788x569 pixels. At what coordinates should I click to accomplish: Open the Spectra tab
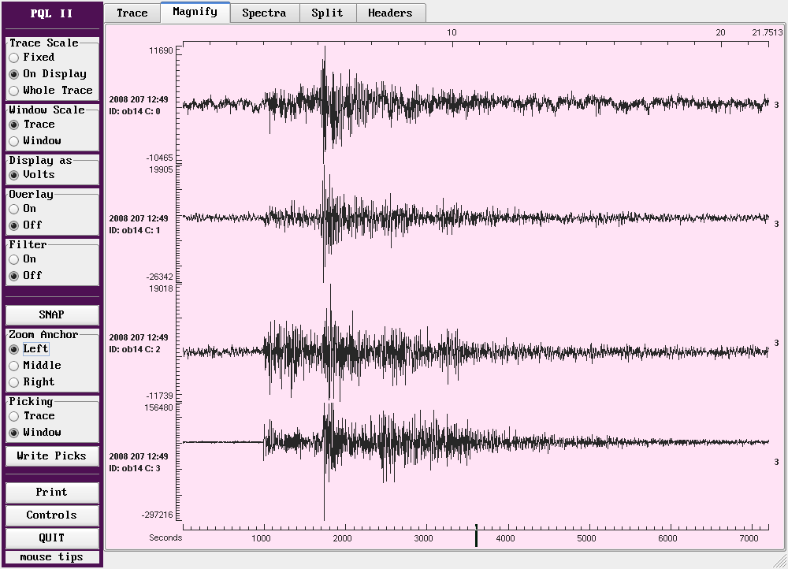coord(264,13)
